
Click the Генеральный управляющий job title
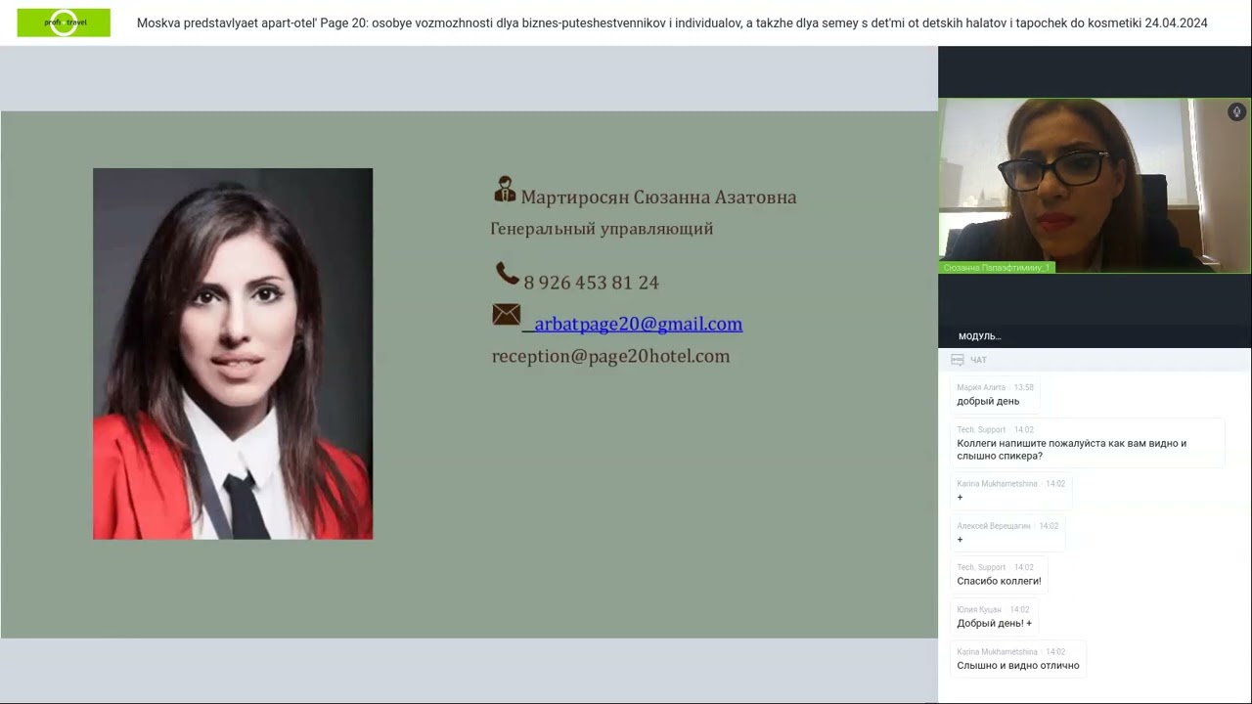tap(602, 229)
